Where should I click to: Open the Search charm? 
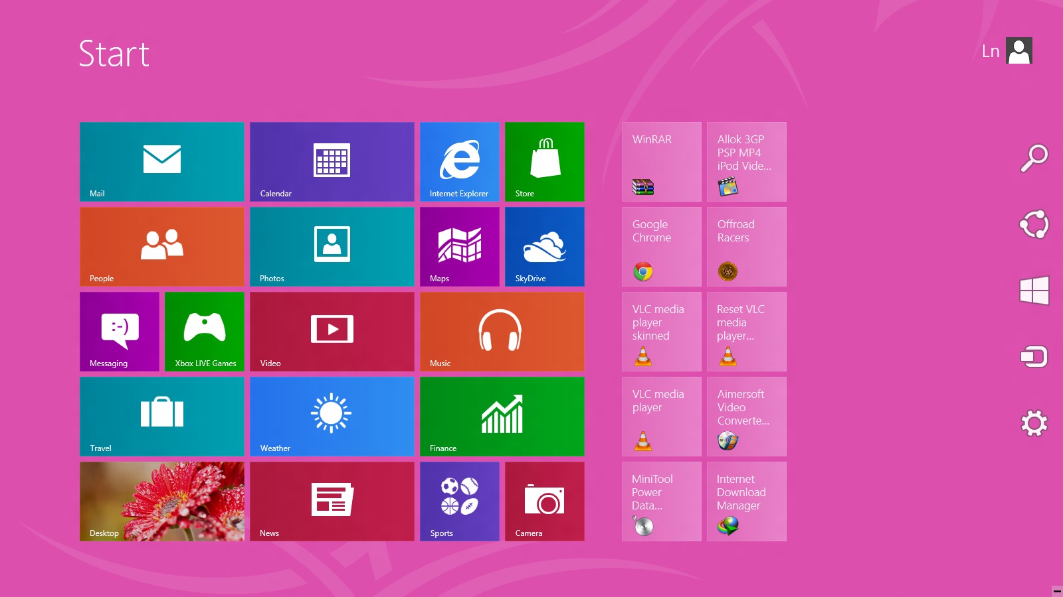1034,159
